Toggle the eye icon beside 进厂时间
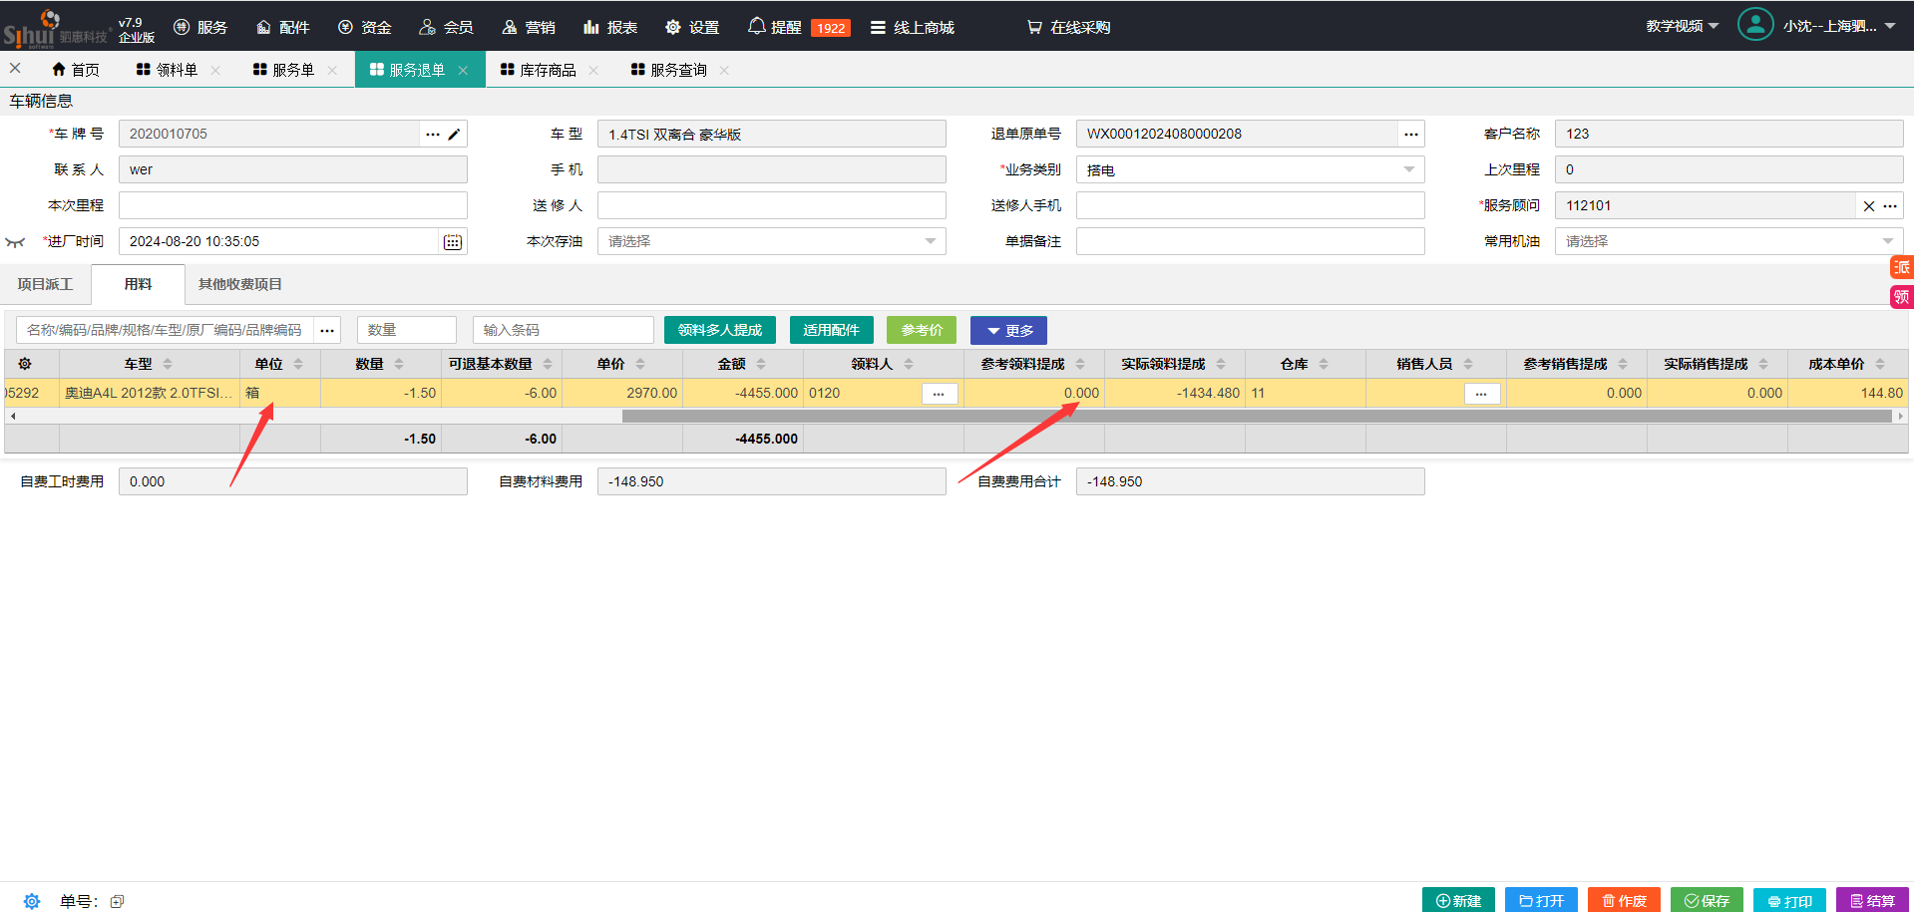This screenshot has height=912, width=1914. coord(15,242)
